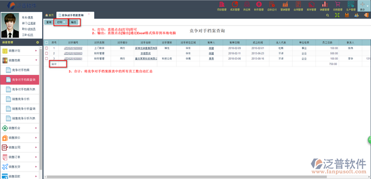Check the checkbox for row 3
This screenshot has width=371, height=179.
(x=47, y=59)
